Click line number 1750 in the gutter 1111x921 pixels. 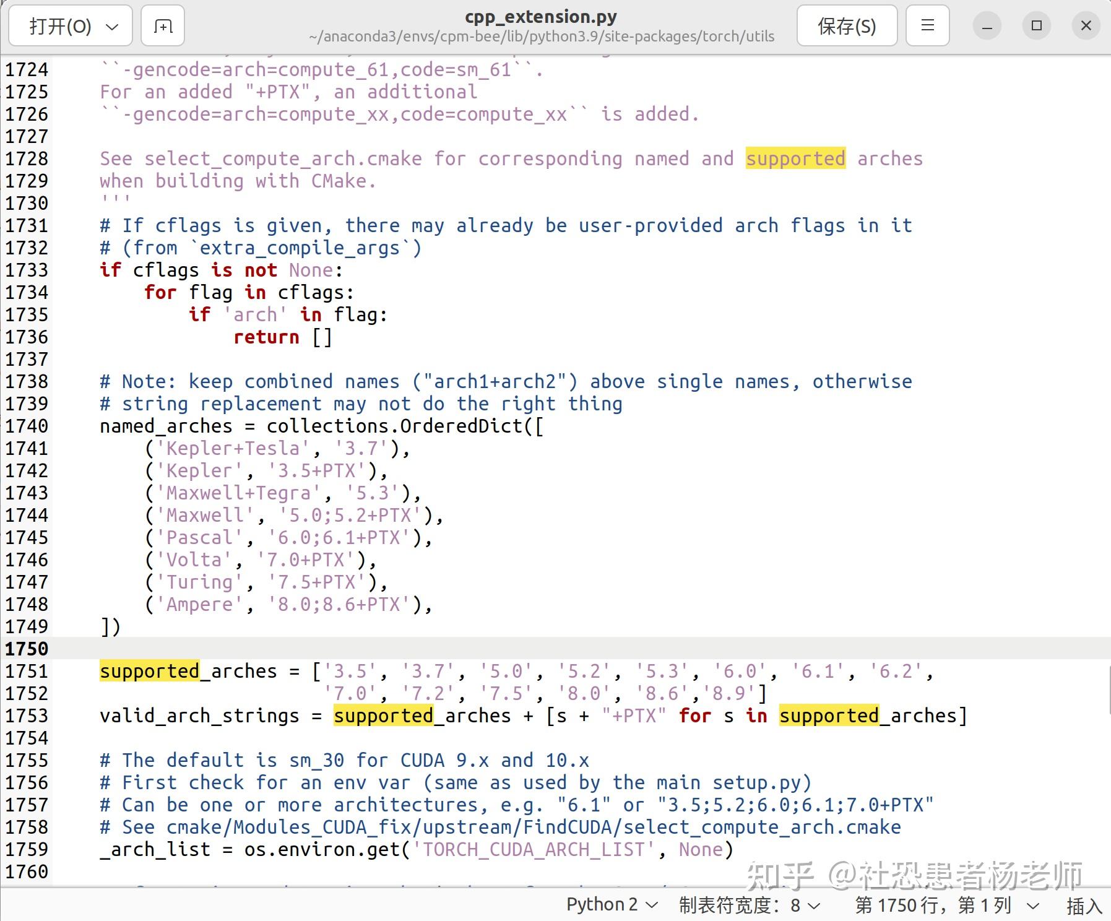click(27, 649)
